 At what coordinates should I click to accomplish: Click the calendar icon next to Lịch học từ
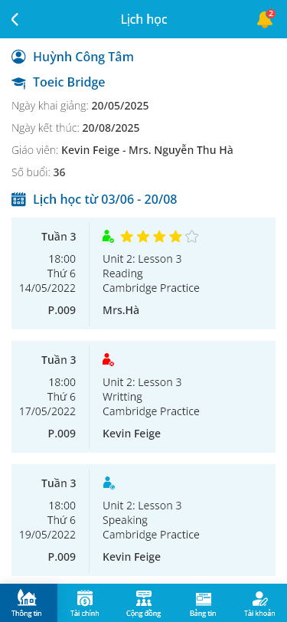click(18, 198)
